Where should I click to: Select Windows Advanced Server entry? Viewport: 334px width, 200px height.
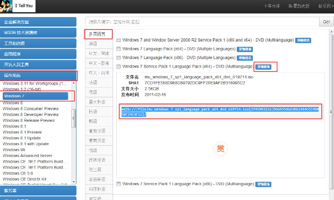27,156
